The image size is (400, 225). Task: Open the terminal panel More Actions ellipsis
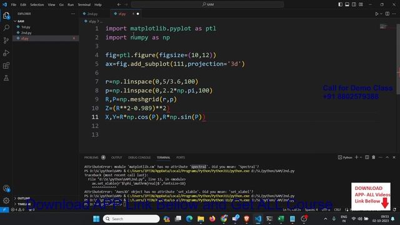tap(381, 157)
